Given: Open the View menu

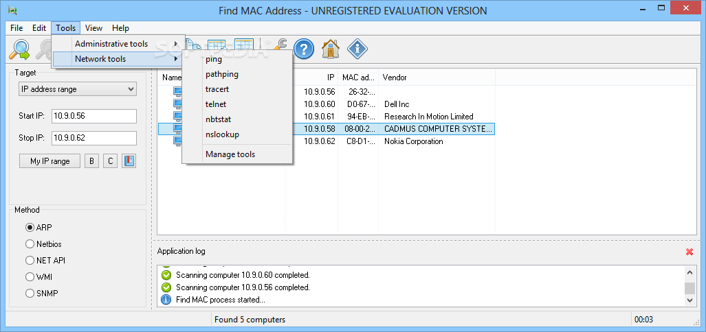Looking at the screenshot, I should click(93, 28).
